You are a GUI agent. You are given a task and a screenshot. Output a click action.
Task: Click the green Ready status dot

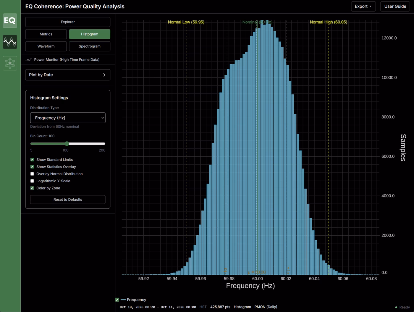pos(396,307)
